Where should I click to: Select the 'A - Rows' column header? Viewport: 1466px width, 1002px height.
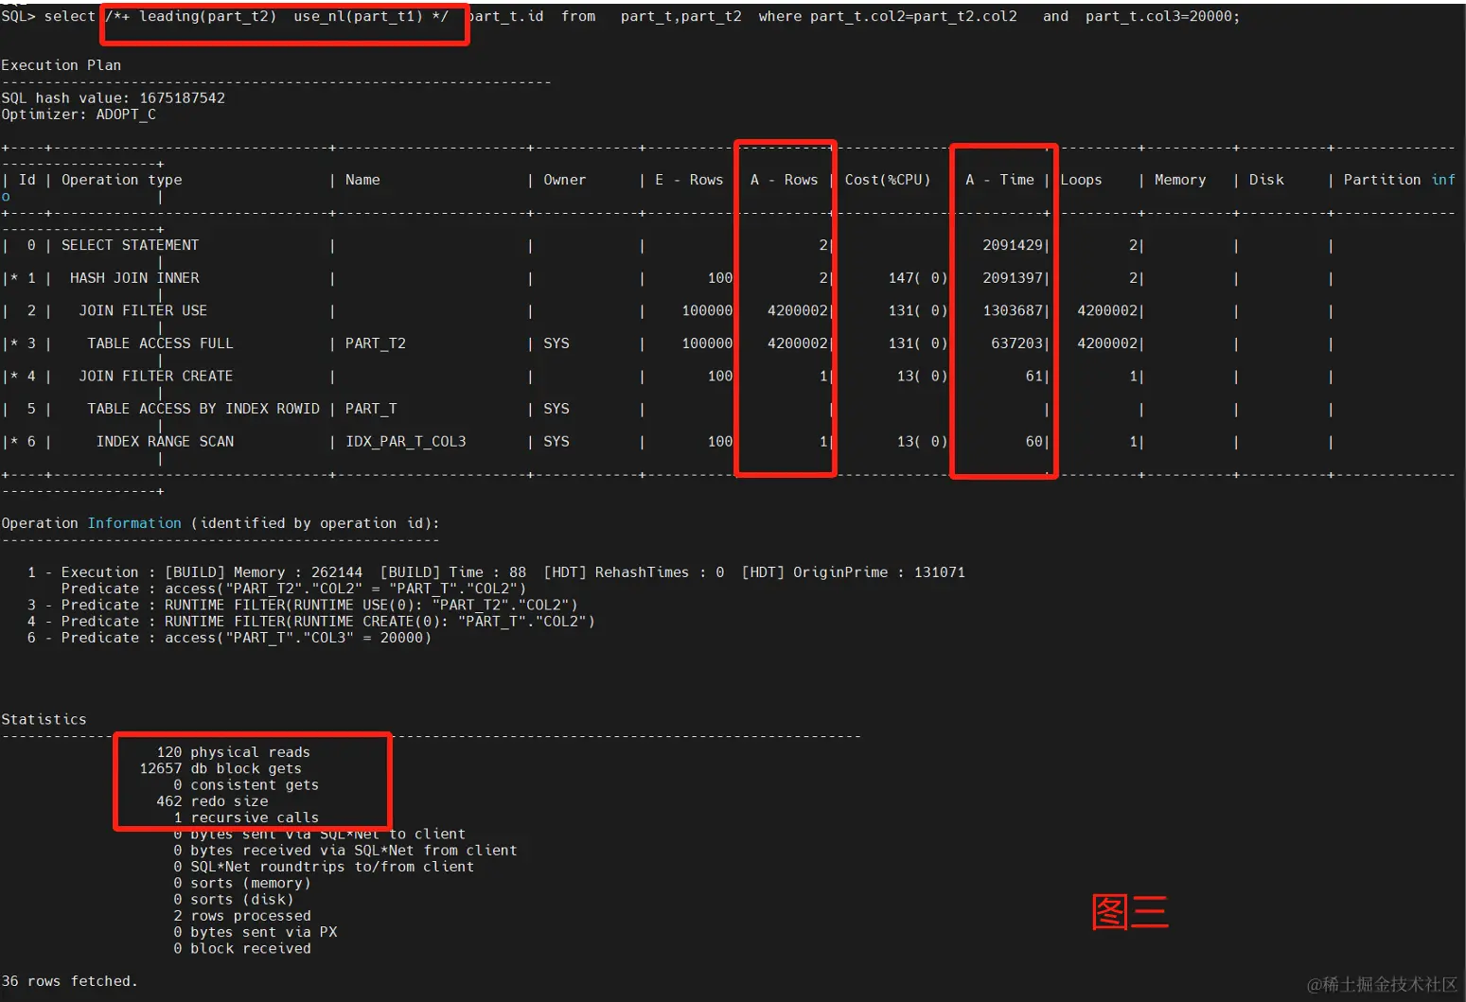(x=784, y=180)
